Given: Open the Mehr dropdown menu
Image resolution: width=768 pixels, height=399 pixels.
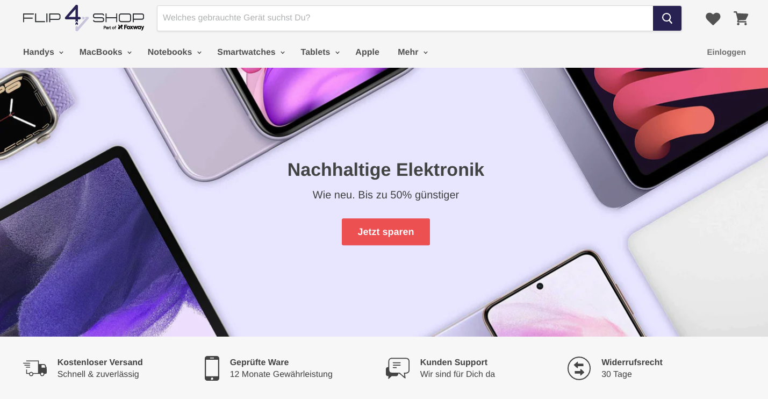Looking at the screenshot, I should point(413,52).
